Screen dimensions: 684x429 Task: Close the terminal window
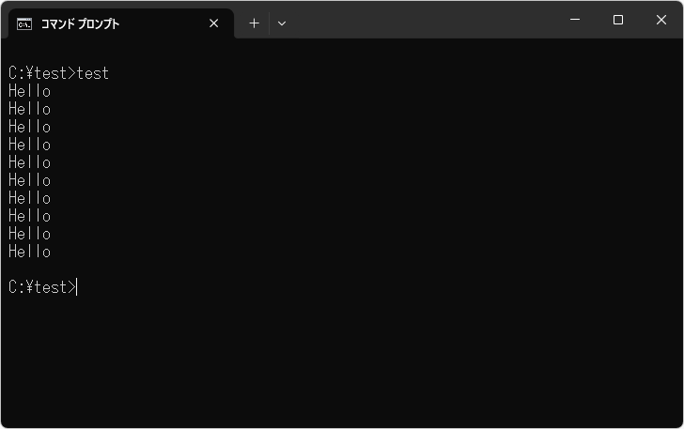pos(661,20)
